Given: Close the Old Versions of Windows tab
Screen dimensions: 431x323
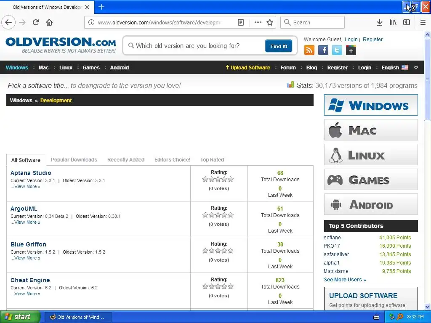Looking at the screenshot, I should coord(87,7).
